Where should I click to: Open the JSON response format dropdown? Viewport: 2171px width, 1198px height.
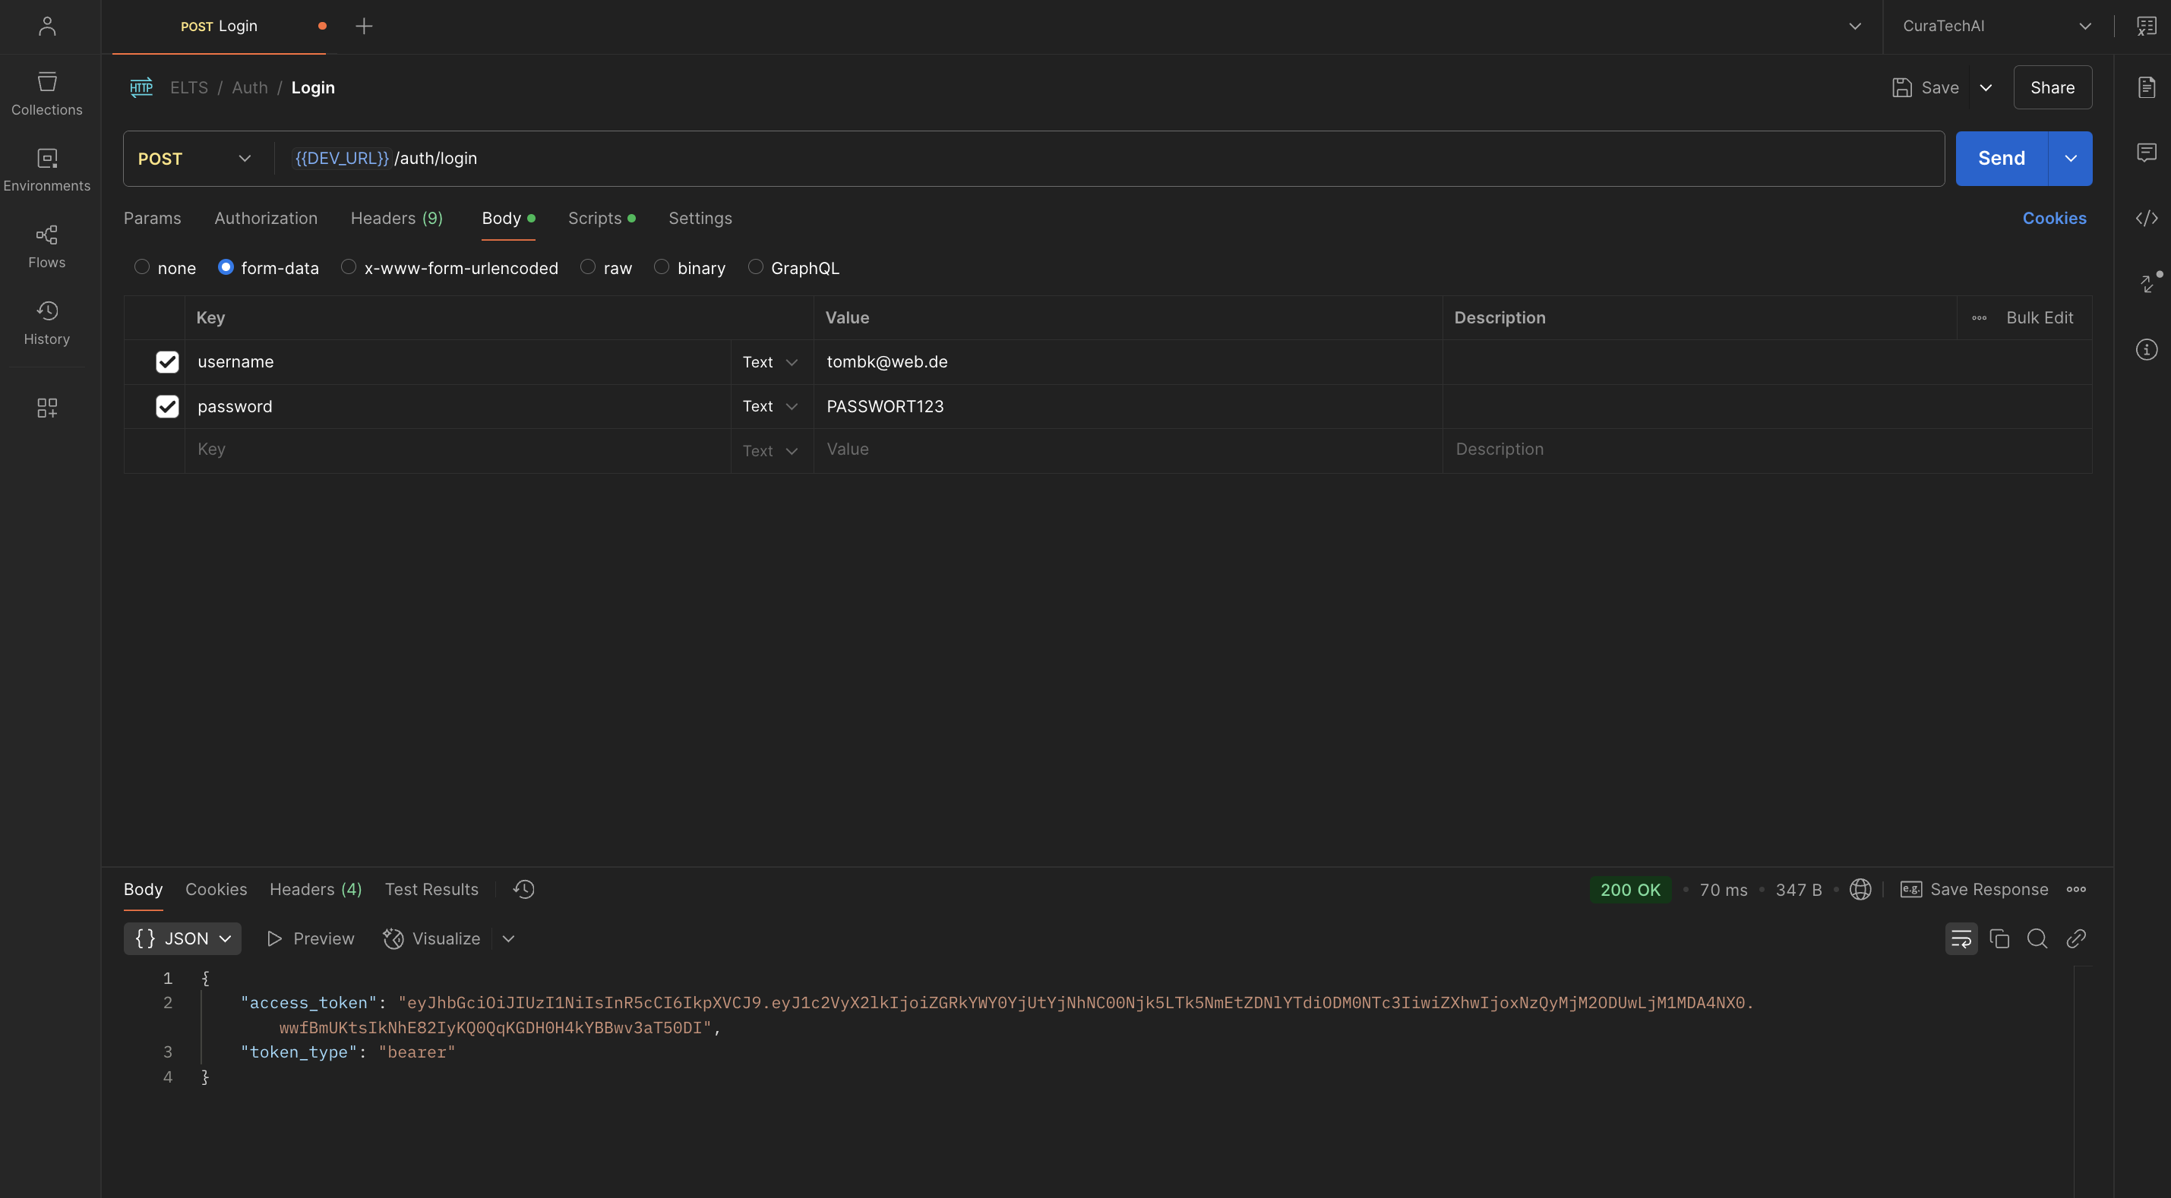[x=182, y=938]
